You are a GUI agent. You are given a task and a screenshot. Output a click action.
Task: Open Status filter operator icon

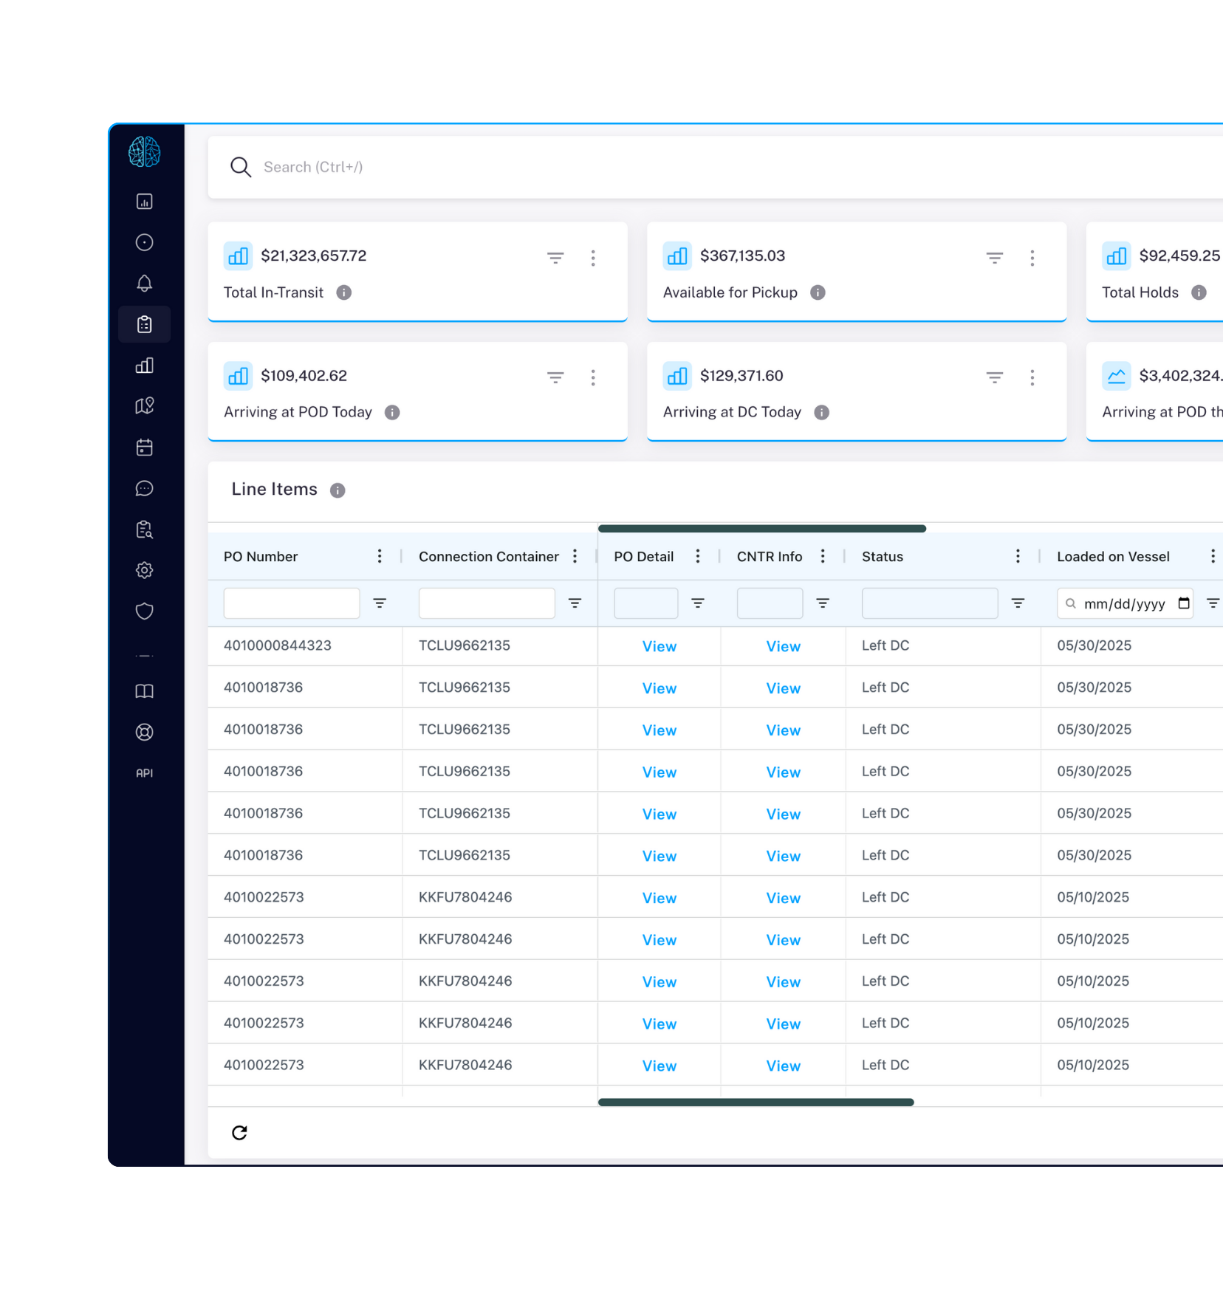pos(1018,603)
